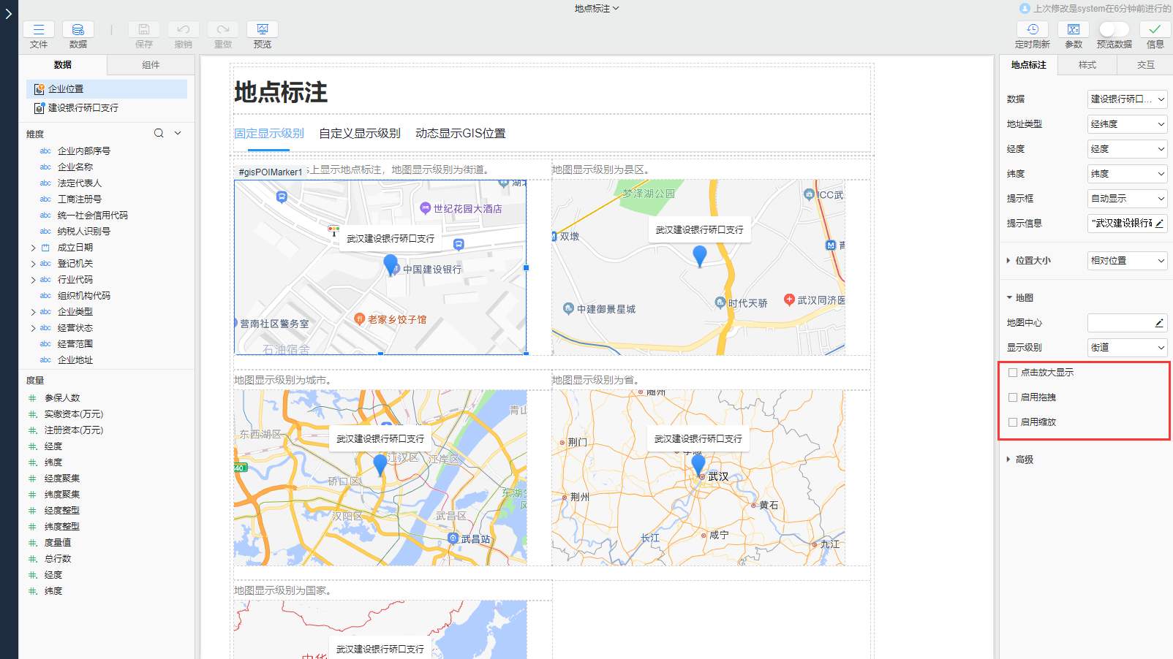Switch to the 交互 tab
This screenshot has height=659, width=1173.
[1146, 65]
